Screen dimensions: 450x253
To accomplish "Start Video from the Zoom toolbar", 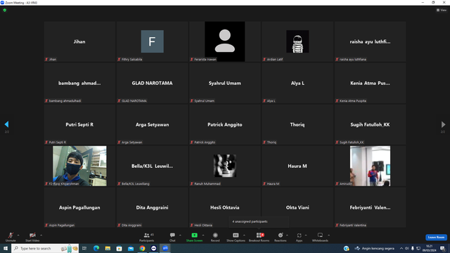I will [32, 237].
